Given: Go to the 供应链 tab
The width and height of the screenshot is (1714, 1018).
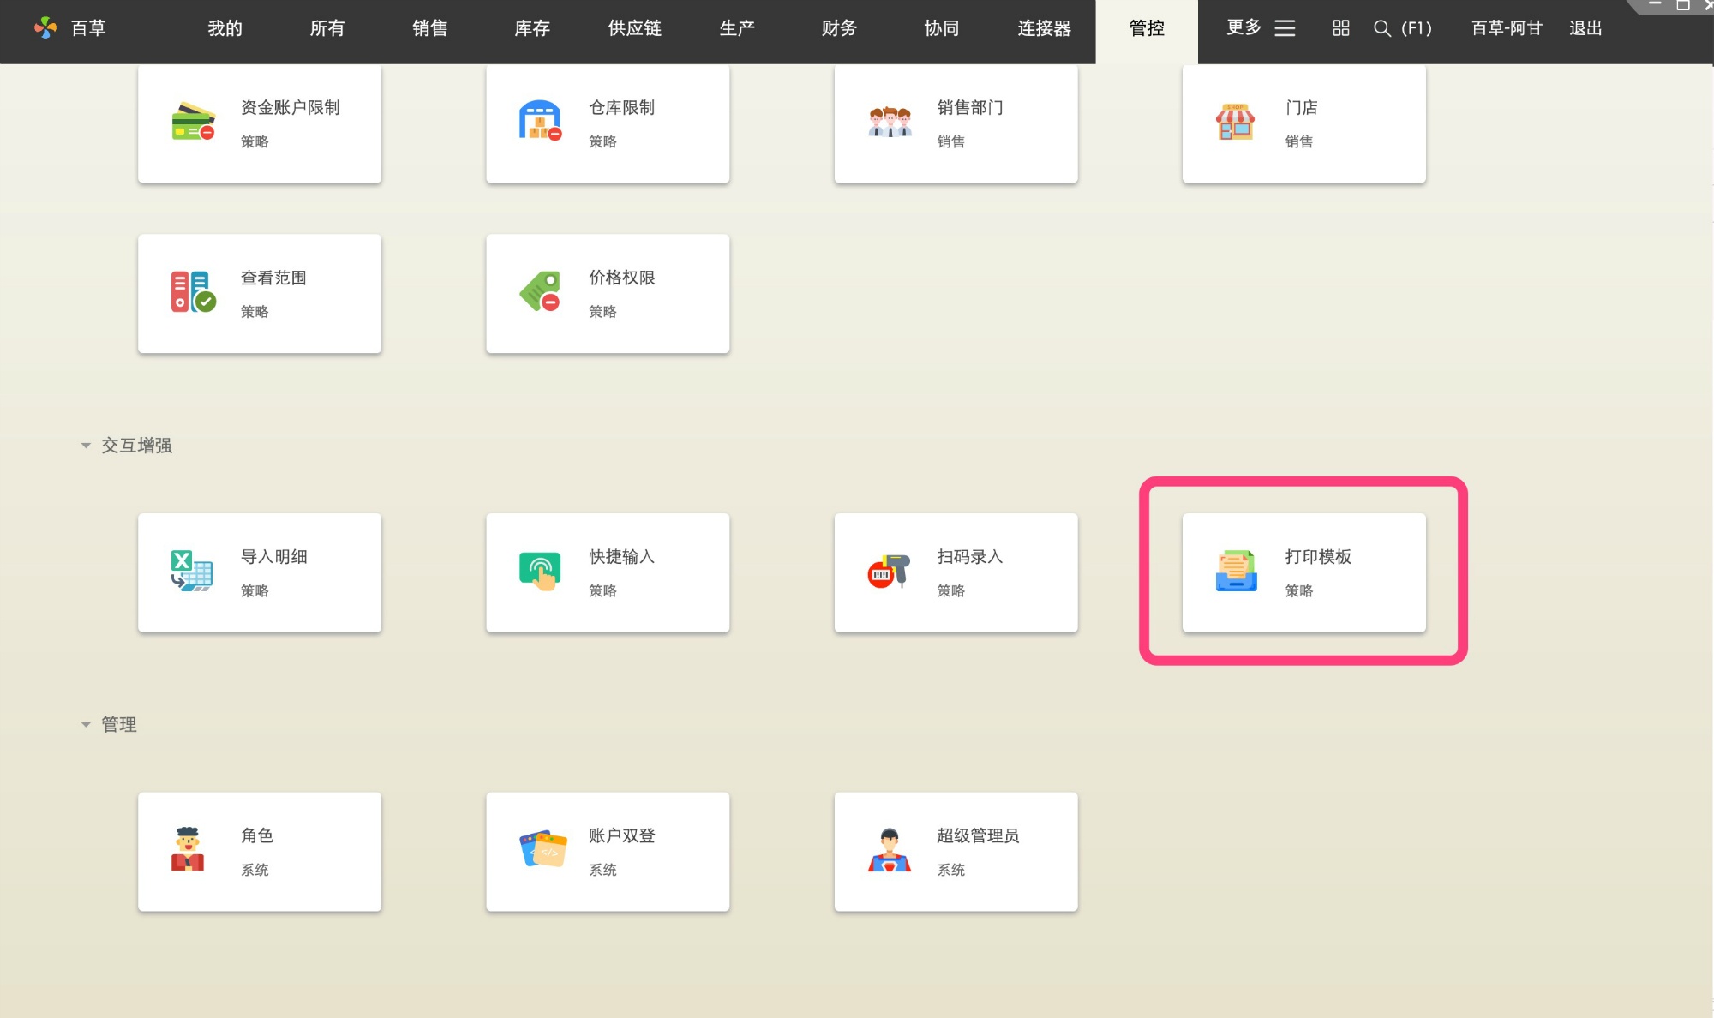Looking at the screenshot, I should pyautogui.click(x=635, y=28).
